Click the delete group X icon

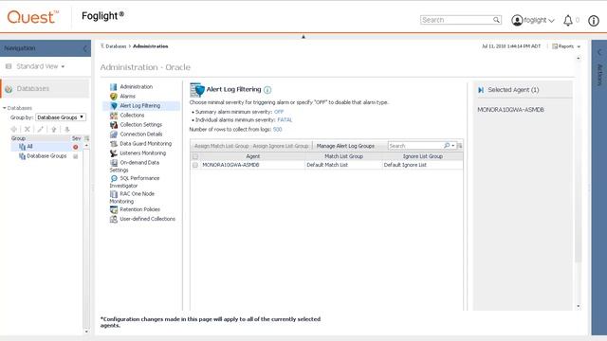pos(28,129)
